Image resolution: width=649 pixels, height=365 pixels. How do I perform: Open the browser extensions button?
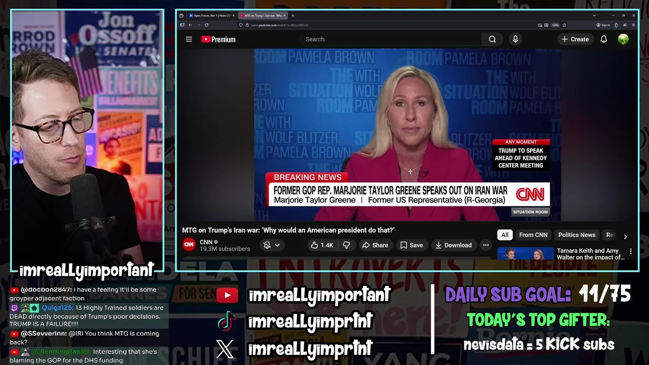[616, 25]
